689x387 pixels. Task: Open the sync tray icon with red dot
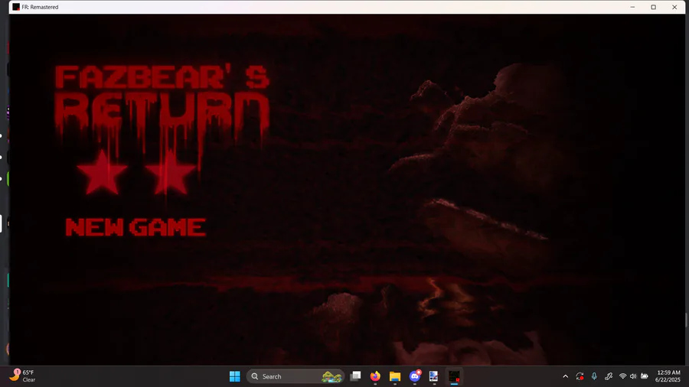pos(580,376)
